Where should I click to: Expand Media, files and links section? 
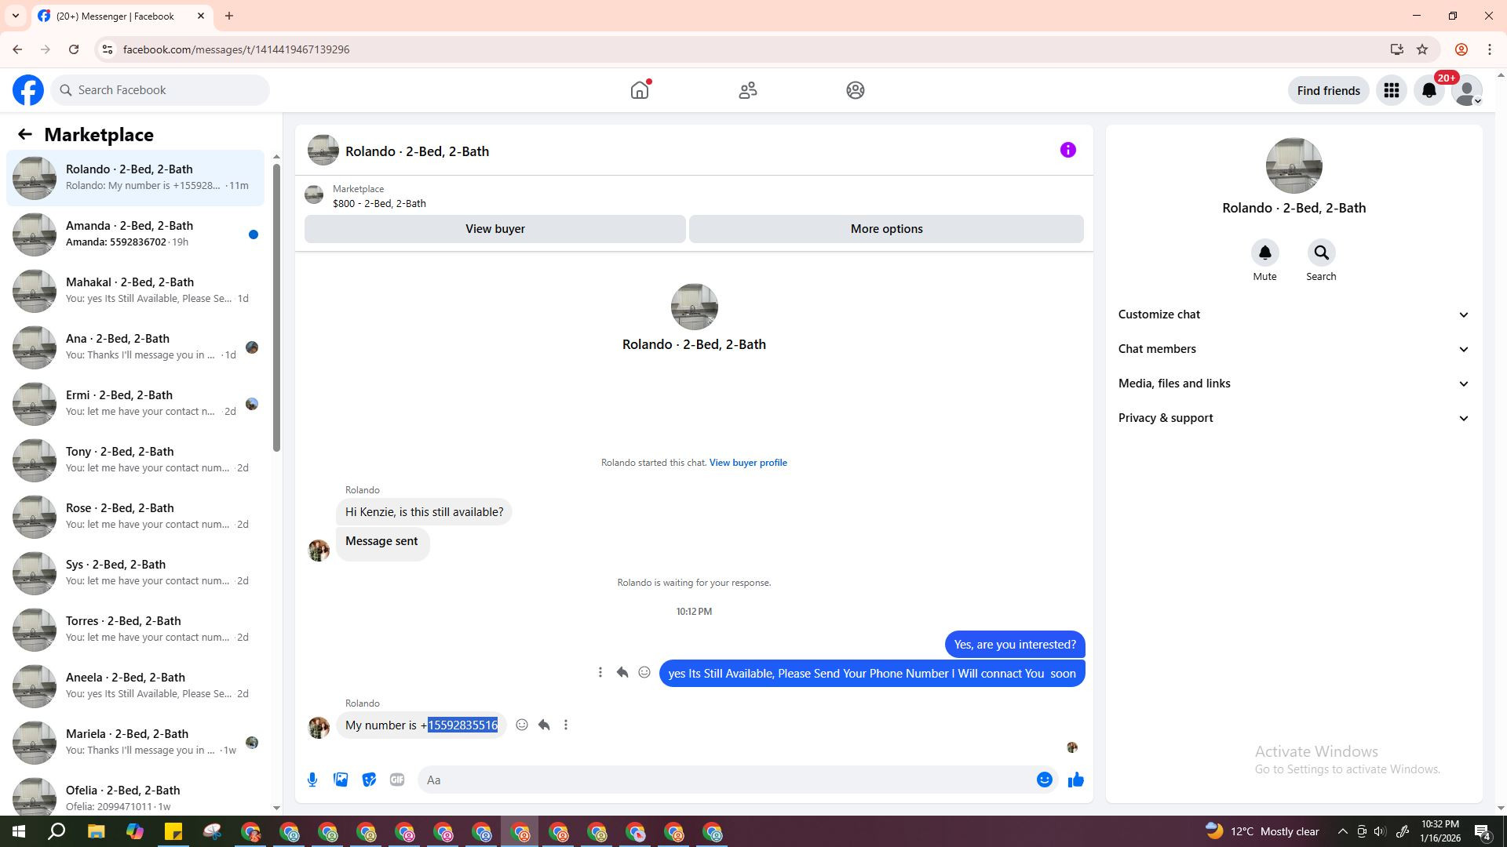tap(1293, 384)
